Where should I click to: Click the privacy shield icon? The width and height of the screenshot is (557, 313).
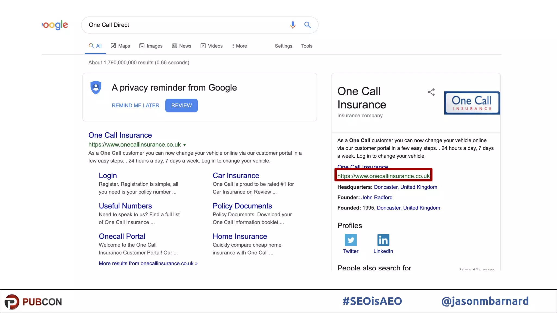click(96, 87)
